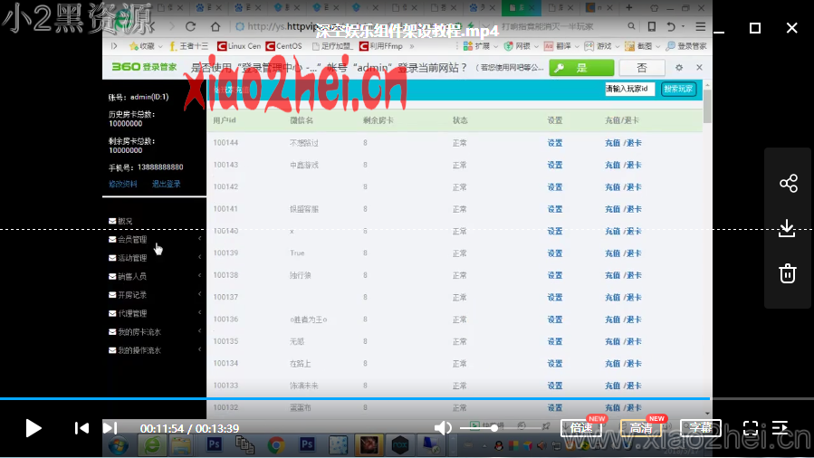Open the 高清 quality selector
Screen dimensions: 814x458
coord(641,428)
